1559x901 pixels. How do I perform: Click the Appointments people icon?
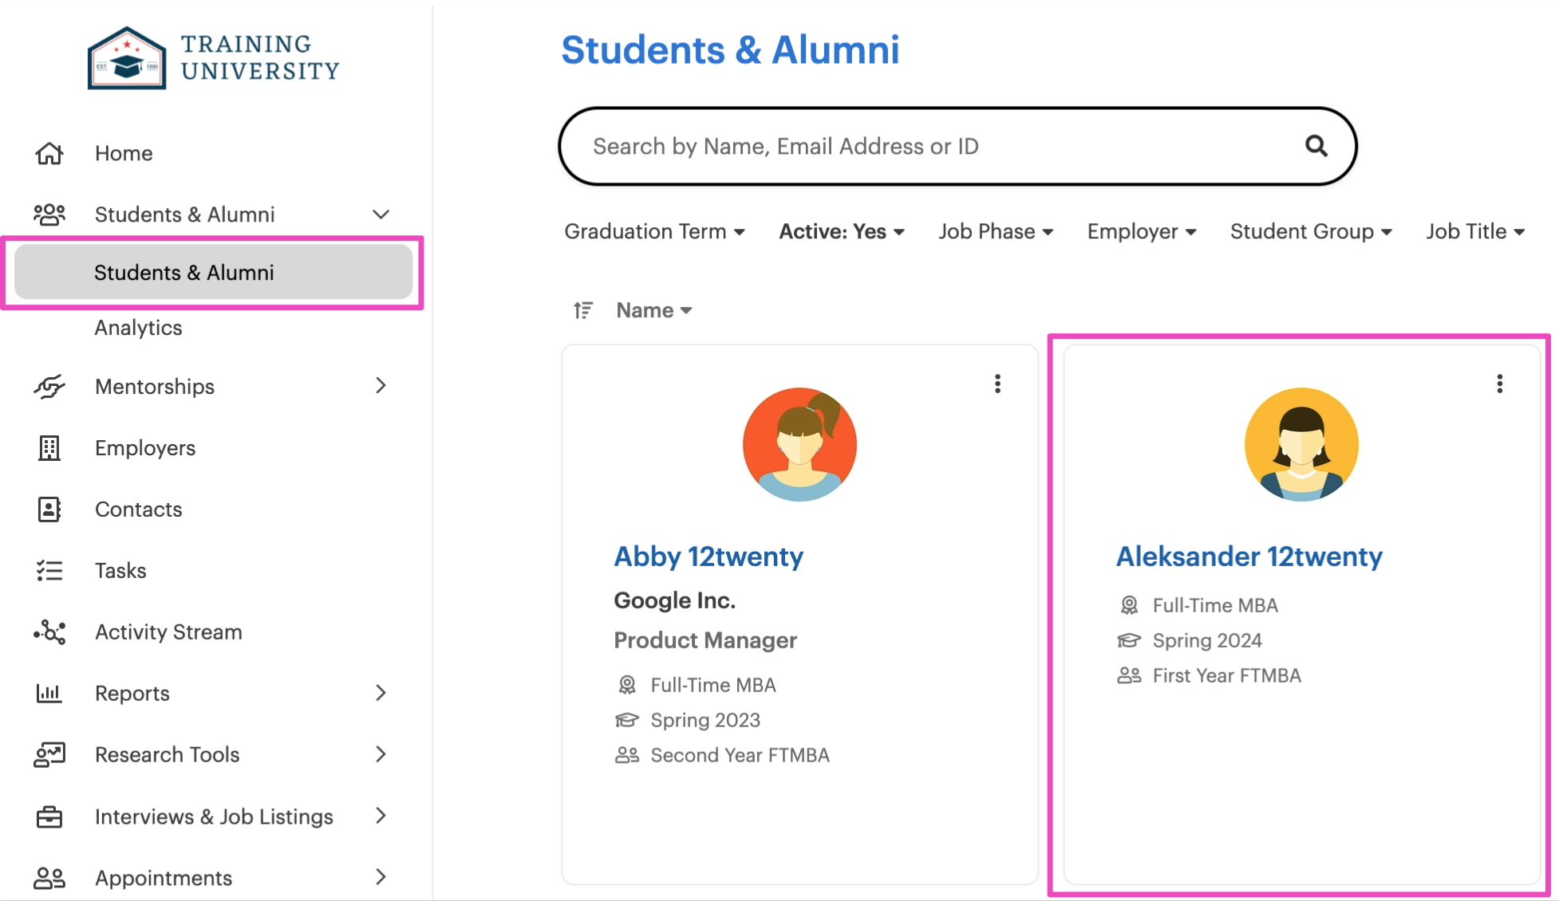(49, 878)
